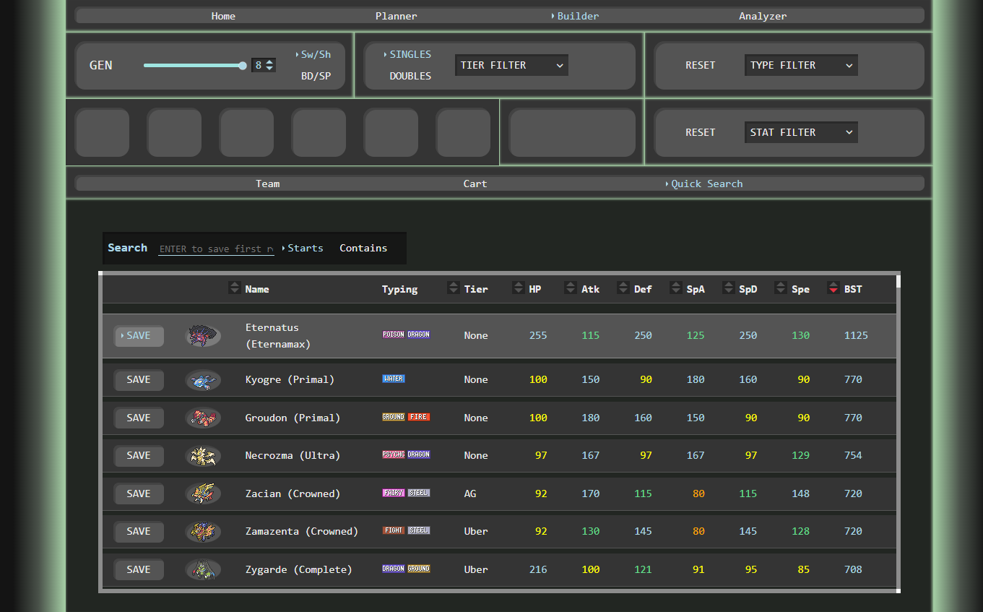Click the Search text input field
Viewport: 983px width, 612px height.
[216, 249]
